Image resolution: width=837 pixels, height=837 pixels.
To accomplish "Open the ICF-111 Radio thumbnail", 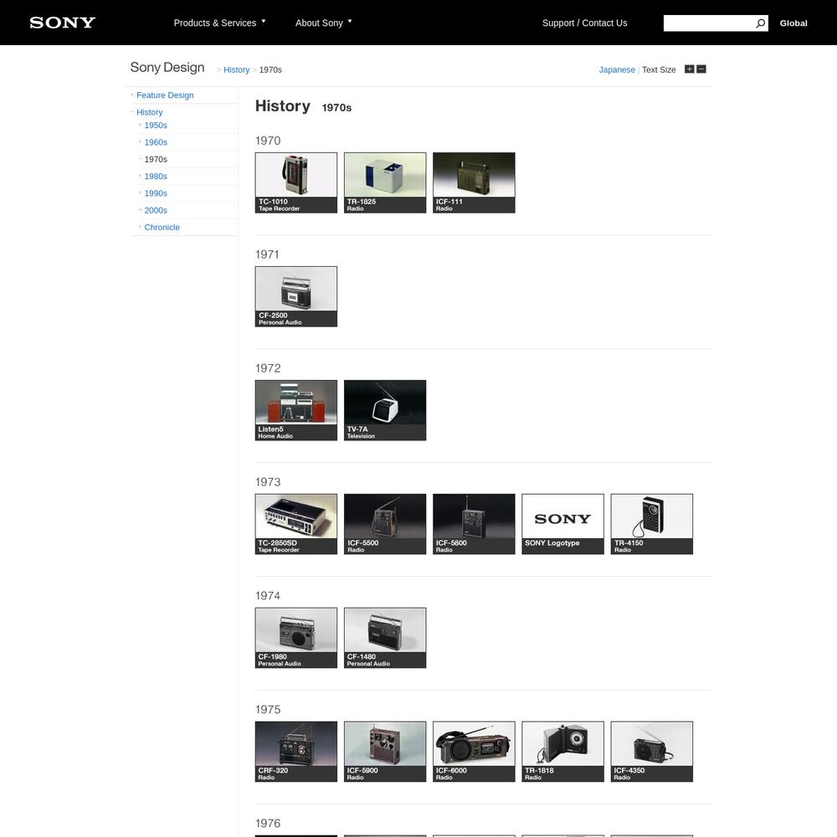I will [474, 182].
